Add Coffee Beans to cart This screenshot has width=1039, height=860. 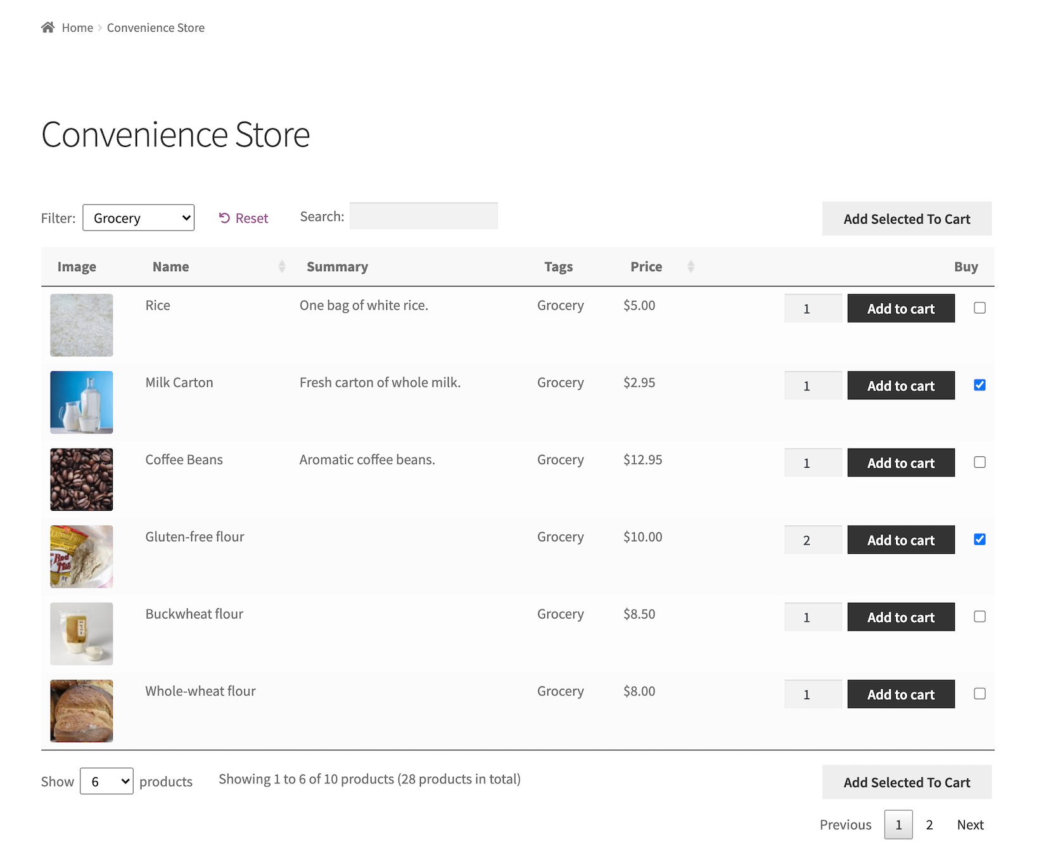pyautogui.click(x=900, y=463)
